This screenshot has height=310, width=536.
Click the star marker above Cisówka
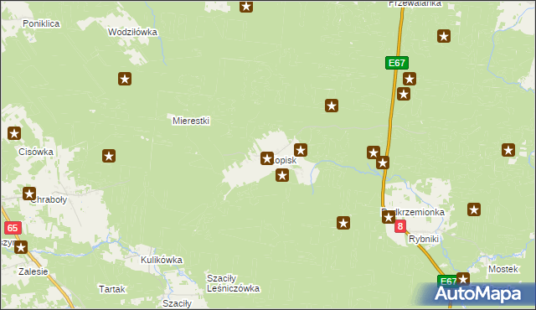pos(14,133)
